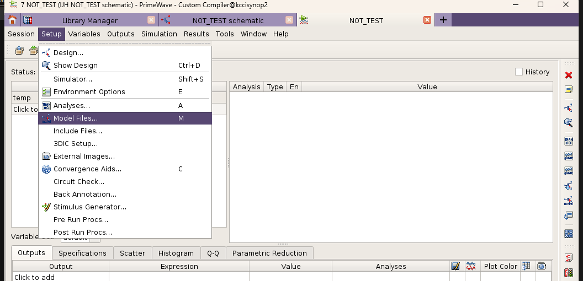Select Model Files... menu item
This screenshot has width=583, height=281.
tap(125, 118)
